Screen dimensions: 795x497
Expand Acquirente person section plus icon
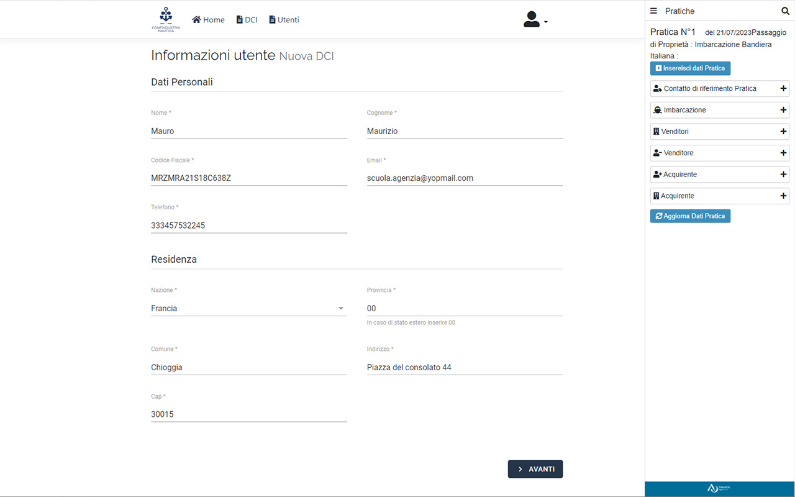click(x=783, y=175)
